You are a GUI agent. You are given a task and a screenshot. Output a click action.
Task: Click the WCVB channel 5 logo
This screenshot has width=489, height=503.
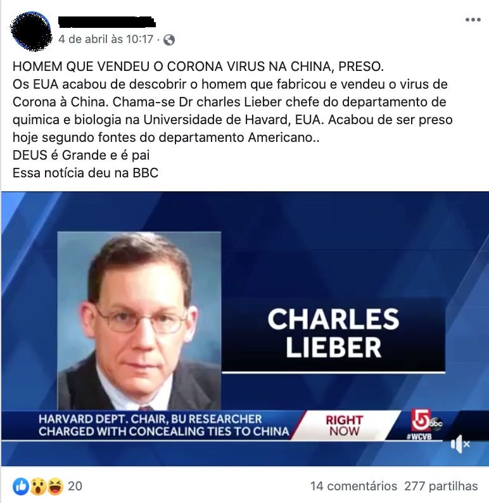(x=420, y=424)
